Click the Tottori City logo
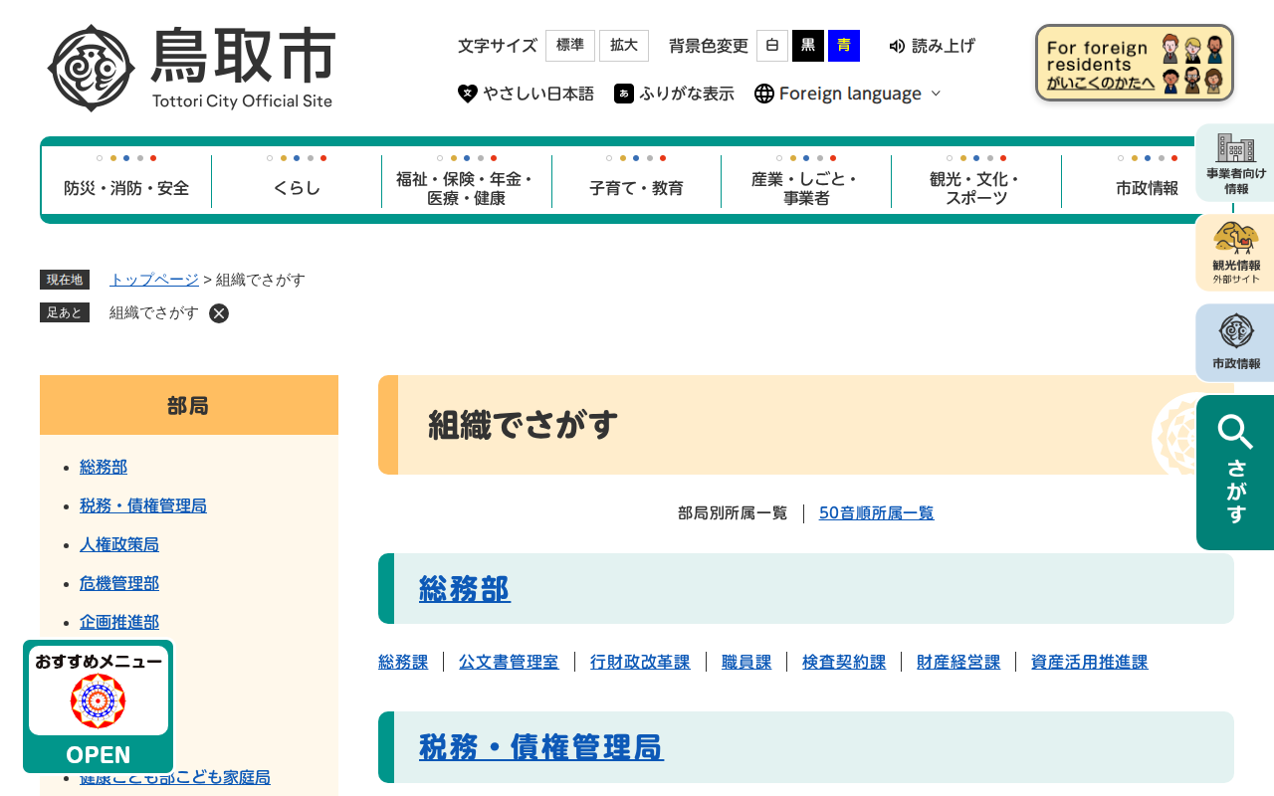The height and width of the screenshot is (796, 1274). (x=191, y=68)
